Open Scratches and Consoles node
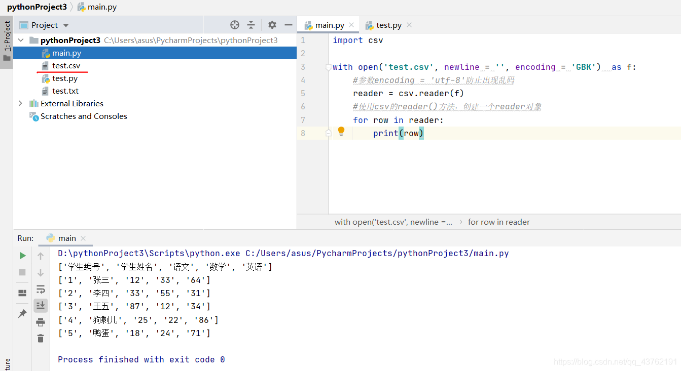 coord(84,116)
